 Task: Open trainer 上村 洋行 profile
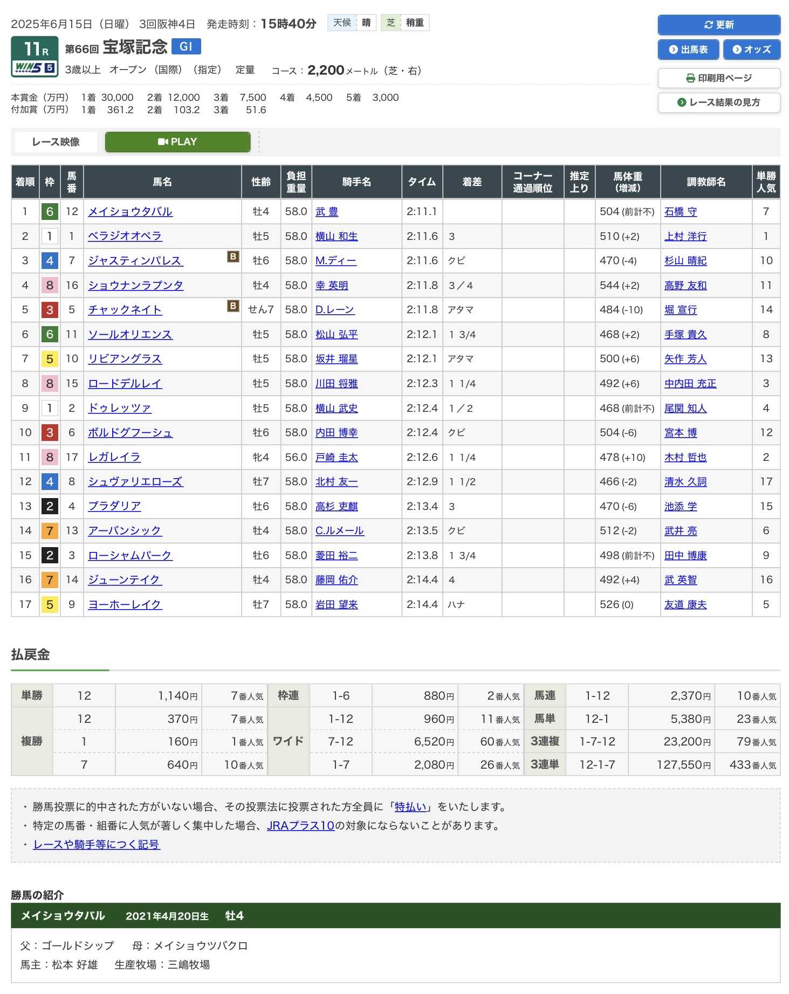point(685,236)
